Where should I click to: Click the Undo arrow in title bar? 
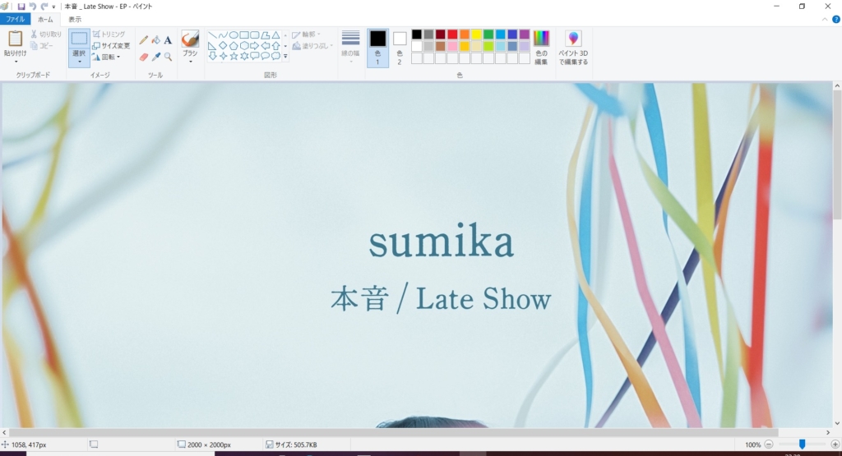click(x=33, y=7)
